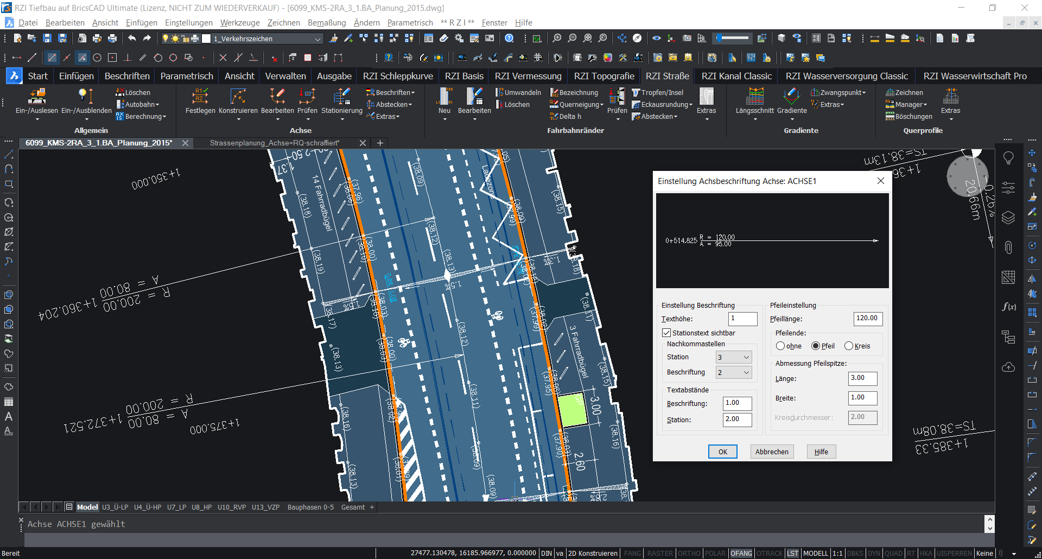This screenshot has height=559, width=1042.
Task: Select the Kreis Pfeilende radio button
Action: coord(849,346)
